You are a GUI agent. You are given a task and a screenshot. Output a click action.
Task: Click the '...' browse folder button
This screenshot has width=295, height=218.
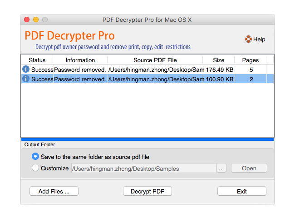coord(221,168)
